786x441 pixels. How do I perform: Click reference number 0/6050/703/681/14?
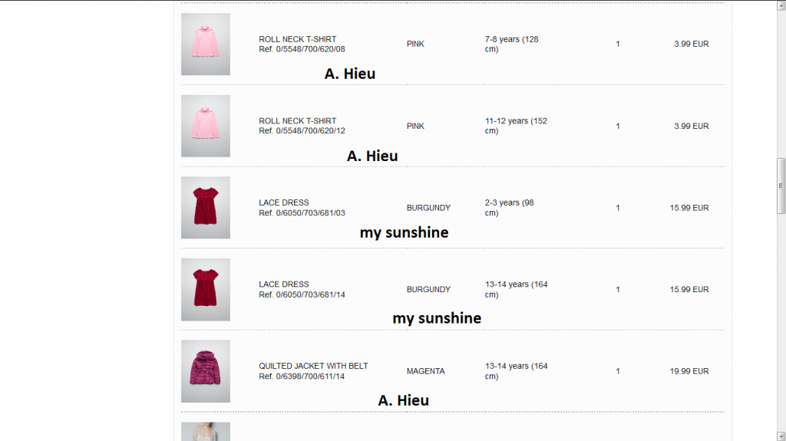coord(302,295)
